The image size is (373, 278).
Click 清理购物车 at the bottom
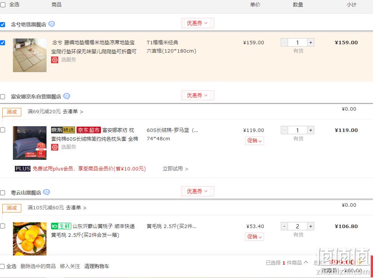pyautogui.click(x=96, y=266)
